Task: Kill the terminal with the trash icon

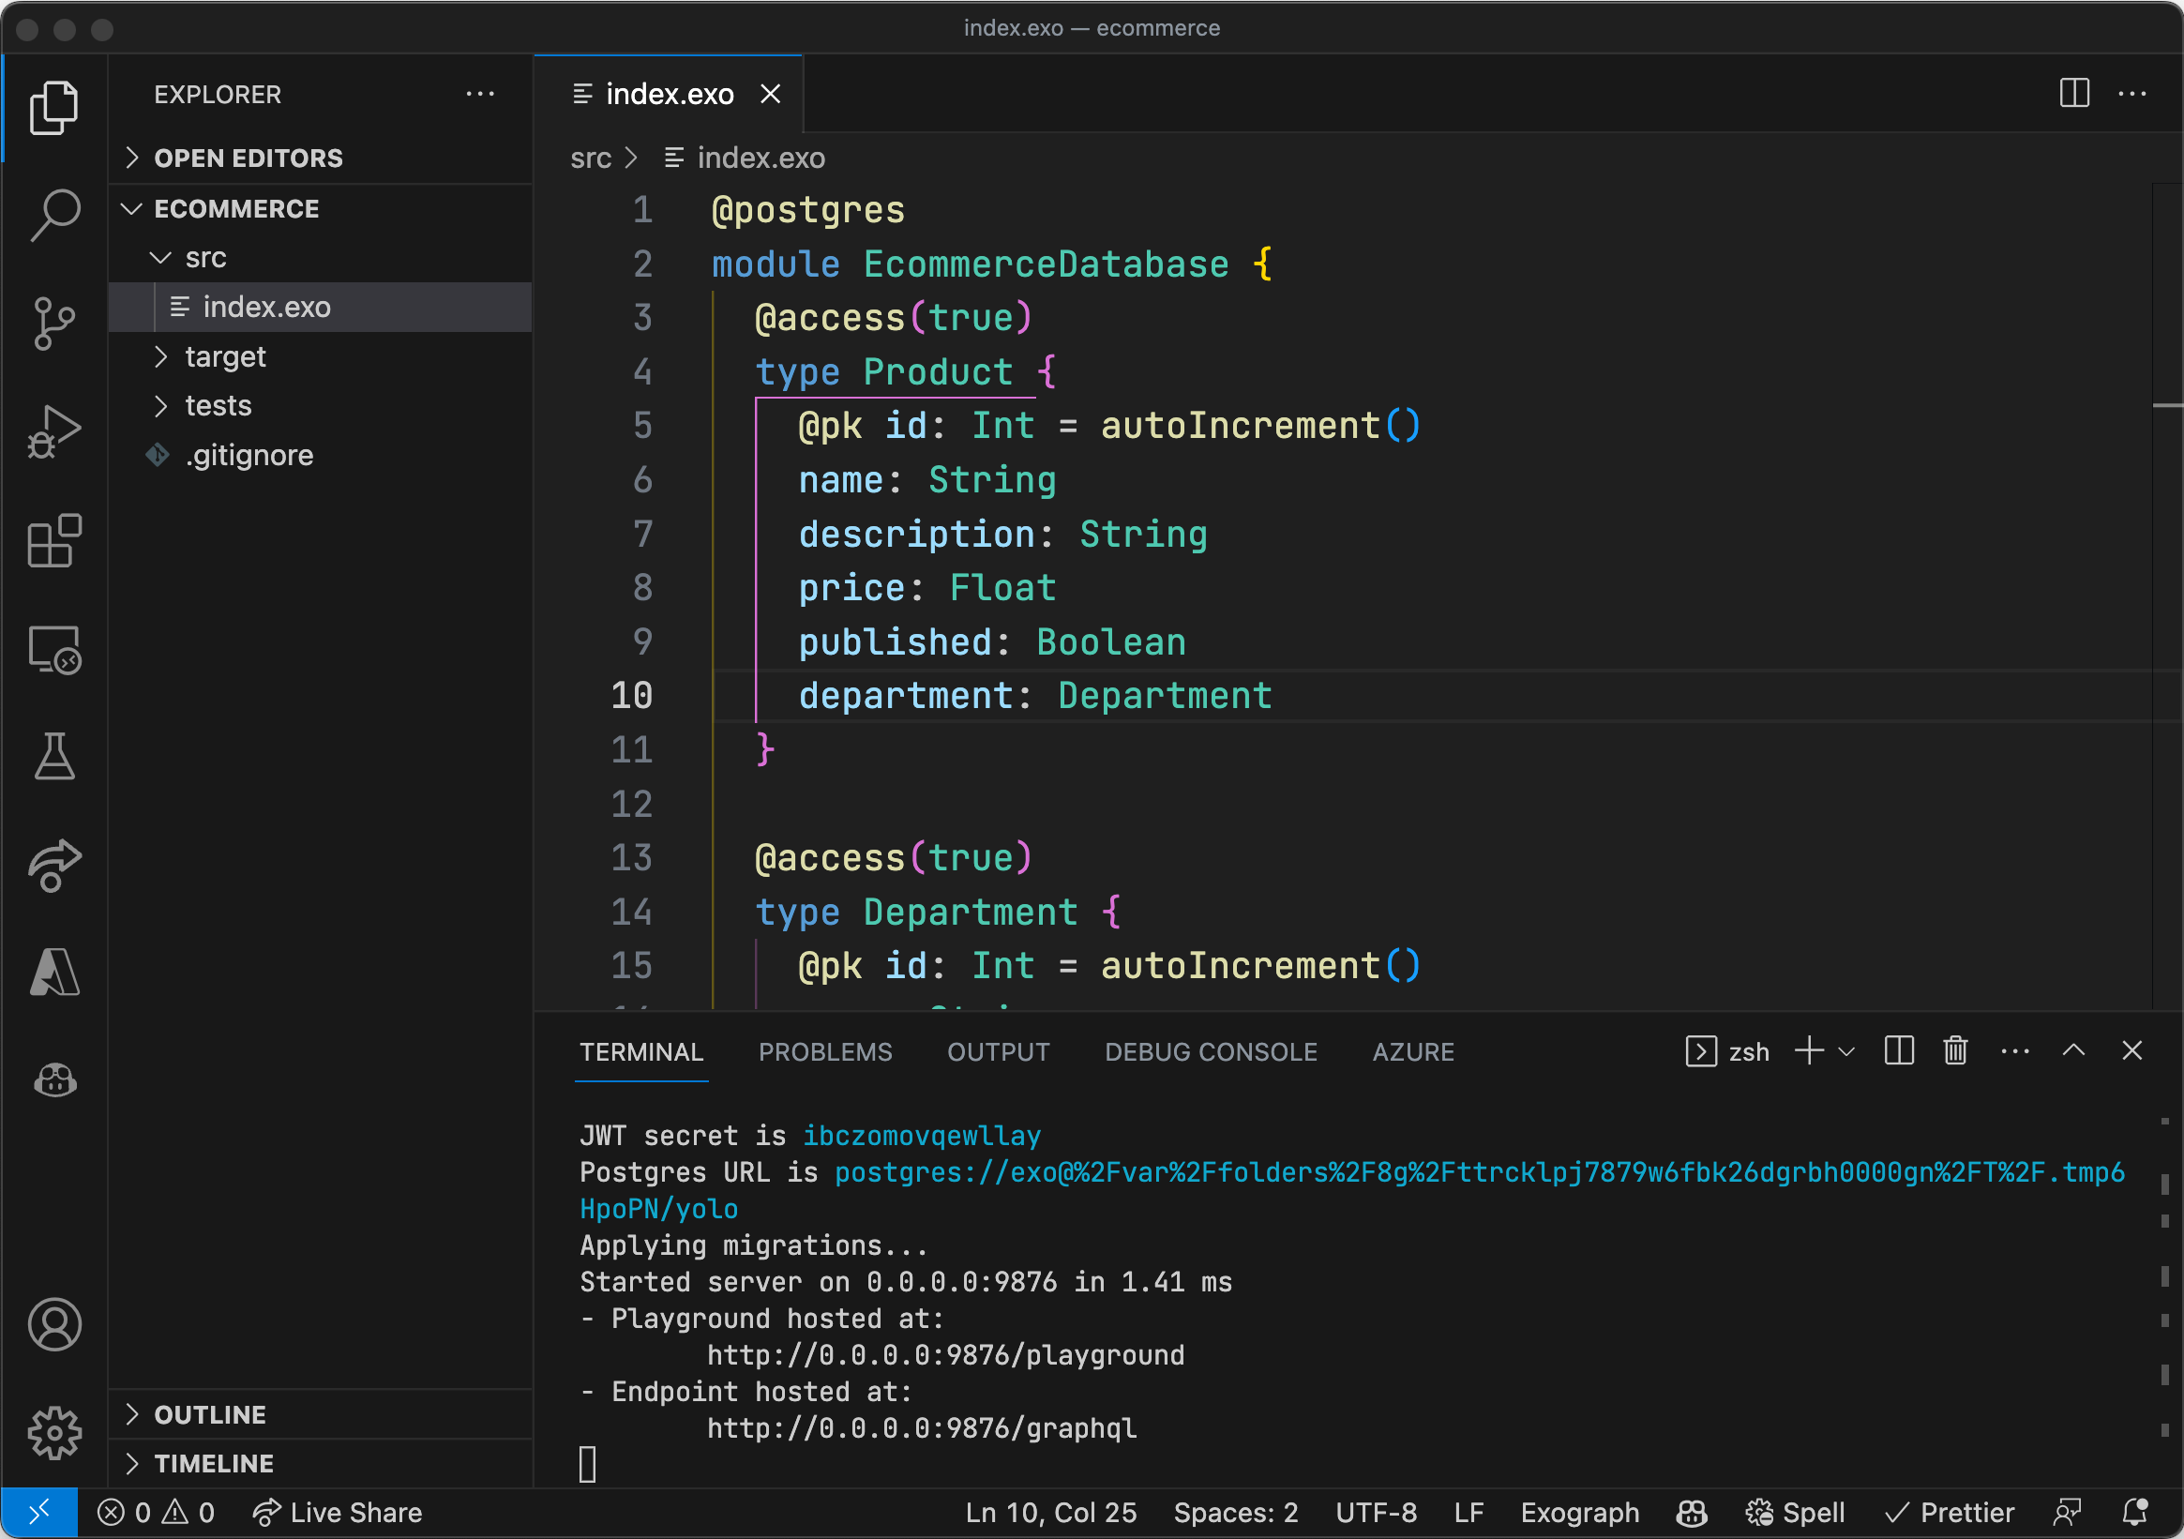Action: click(x=1955, y=1051)
